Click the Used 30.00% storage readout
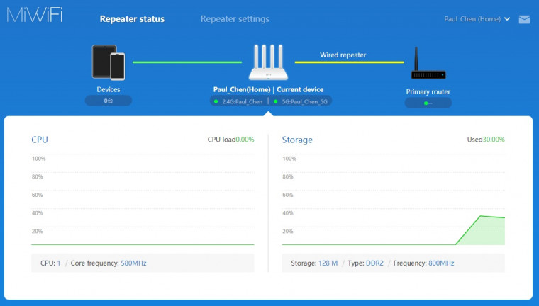 [485, 140]
